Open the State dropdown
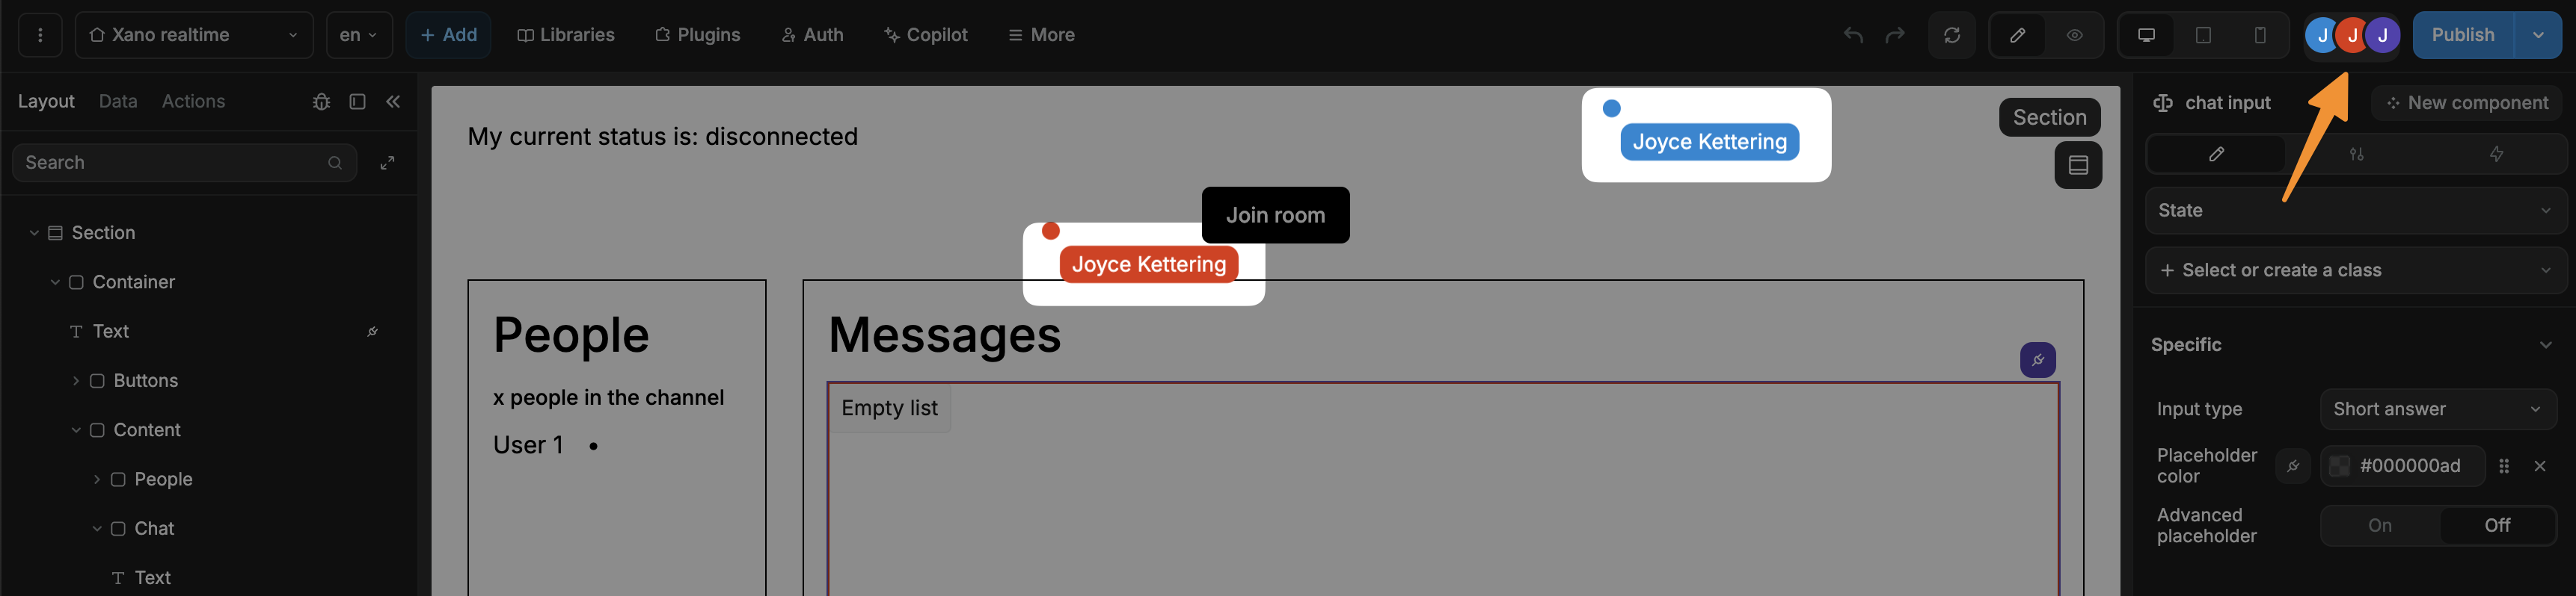The width and height of the screenshot is (2576, 596). tap(2355, 211)
